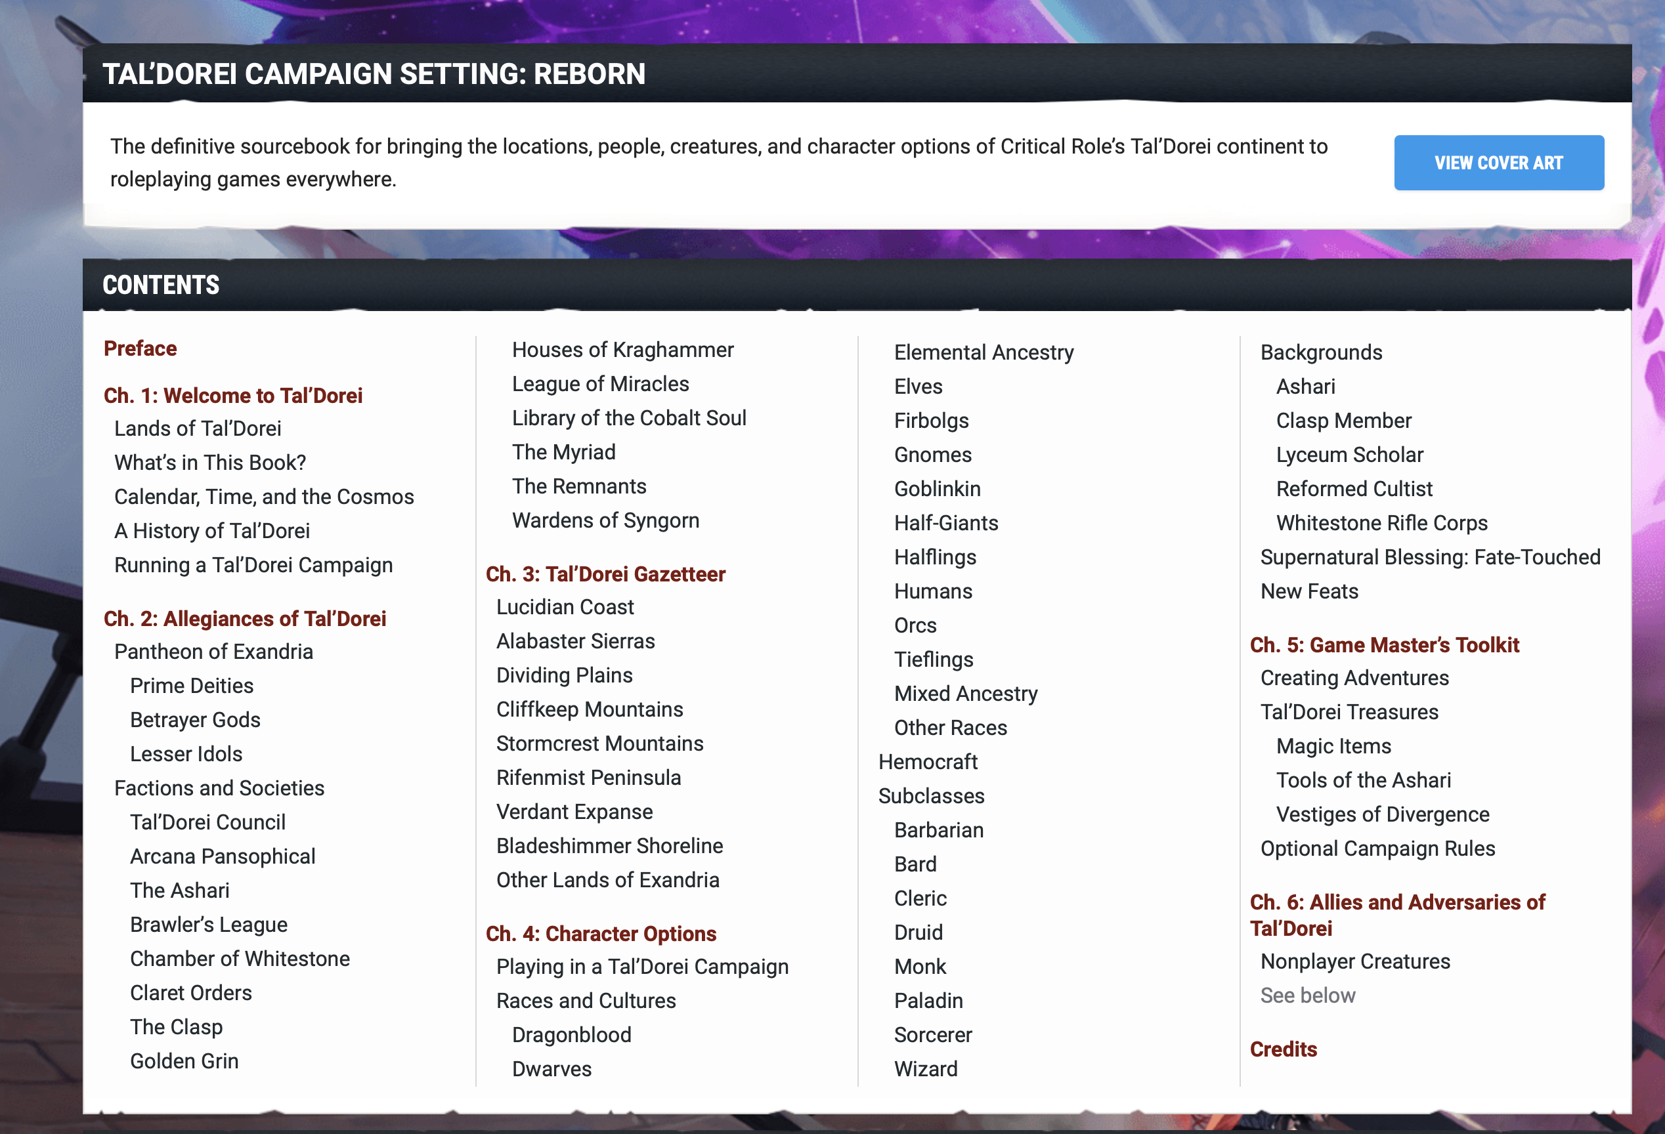Open Ch. 6: Allies and Adversaries
The height and width of the screenshot is (1134, 1665).
point(1397,915)
